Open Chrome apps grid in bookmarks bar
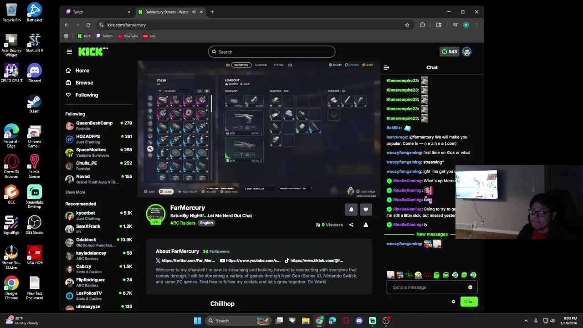Image resolution: width=583 pixels, height=328 pixels. (x=66, y=36)
